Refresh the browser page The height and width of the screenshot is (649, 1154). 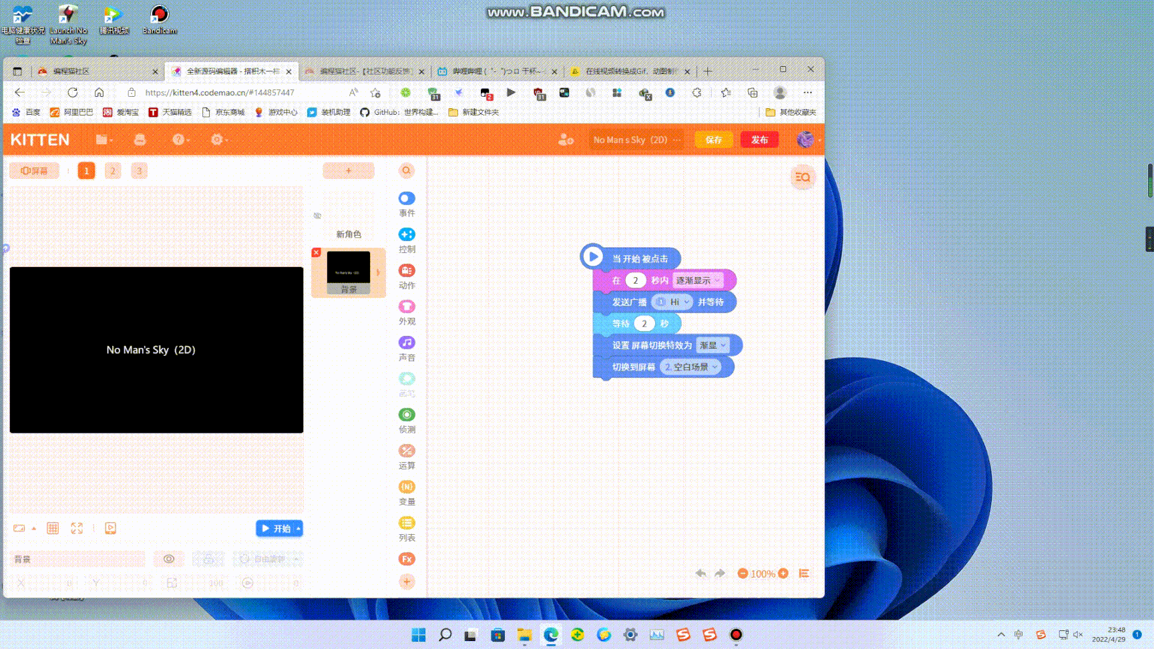pyautogui.click(x=73, y=93)
